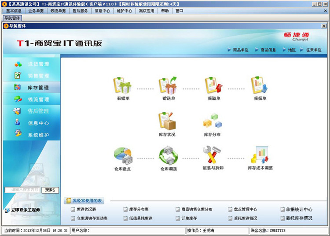Open the 售后服务 menu
The height and width of the screenshot is (236, 330).
click(x=80, y=11)
